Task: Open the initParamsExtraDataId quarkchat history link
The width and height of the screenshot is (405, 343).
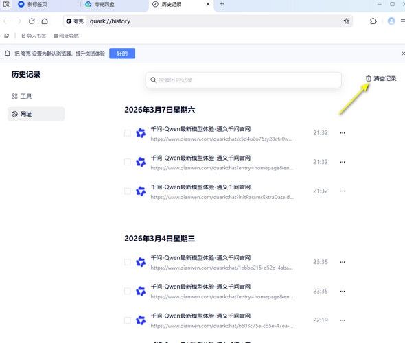Action: [x=222, y=197]
